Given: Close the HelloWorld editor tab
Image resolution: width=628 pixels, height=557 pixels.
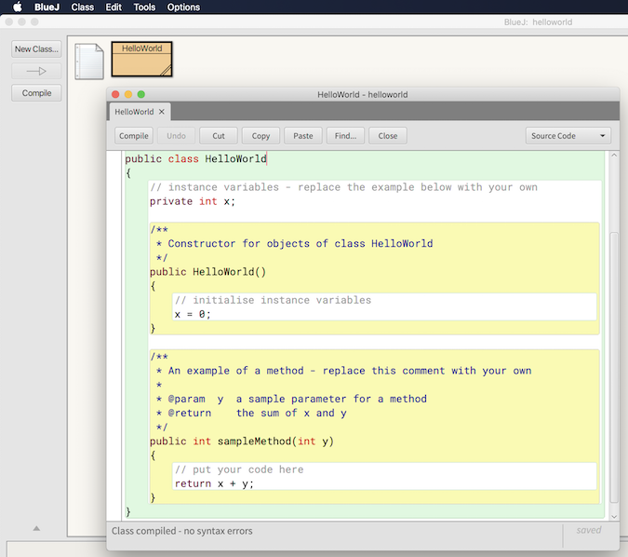Looking at the screenshot, I should click(x=162, y=112).
